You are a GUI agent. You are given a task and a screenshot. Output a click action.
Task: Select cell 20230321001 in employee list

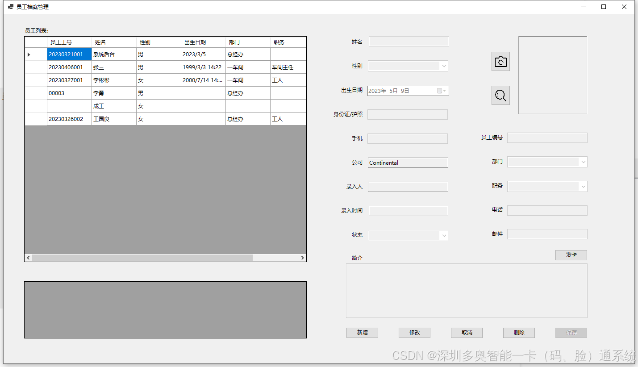[x=69, y=54]
